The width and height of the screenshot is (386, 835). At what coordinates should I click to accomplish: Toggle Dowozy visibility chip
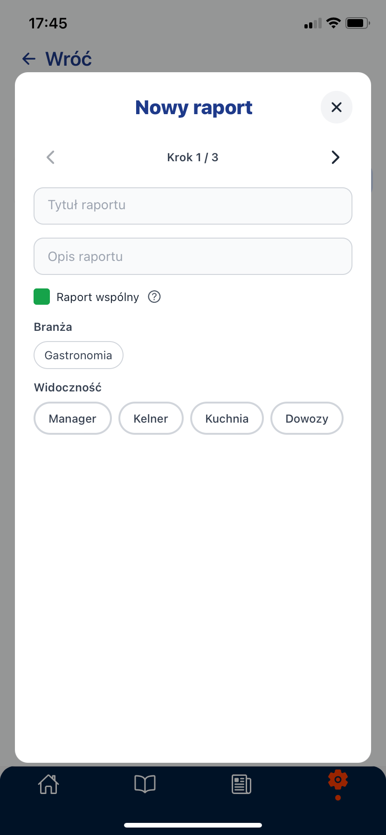pyautogui.click(x=307, y=418)
